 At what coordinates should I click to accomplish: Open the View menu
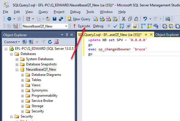pyautogui.click(x=29, y=12)
